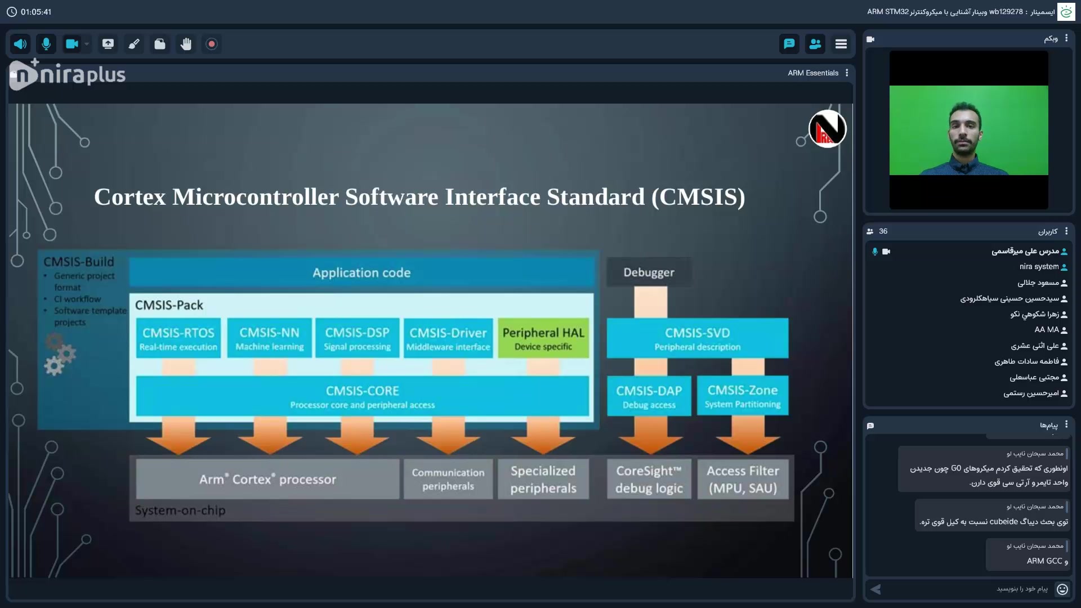
Task: Open the file sharing folder icon
Action: [x=160, y=44]
